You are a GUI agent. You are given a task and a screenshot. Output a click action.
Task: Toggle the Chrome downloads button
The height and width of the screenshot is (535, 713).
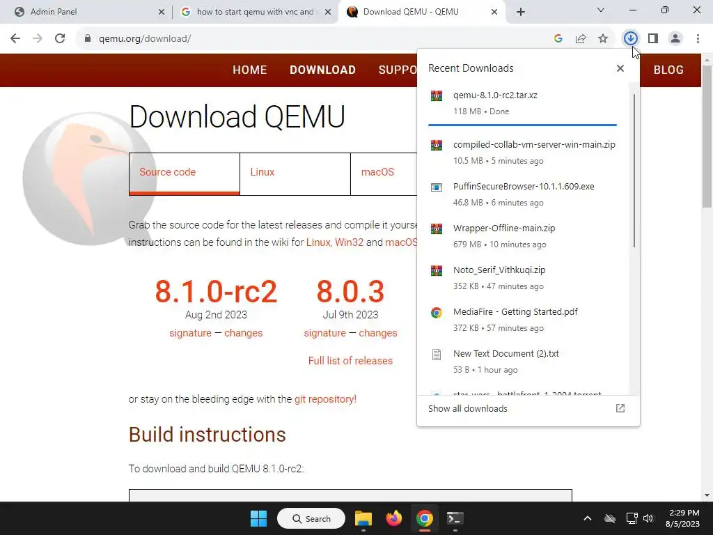coord(630,39)
